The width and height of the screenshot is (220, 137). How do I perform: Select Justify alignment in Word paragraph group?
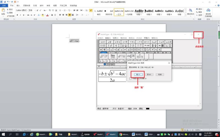pos(70,15)
